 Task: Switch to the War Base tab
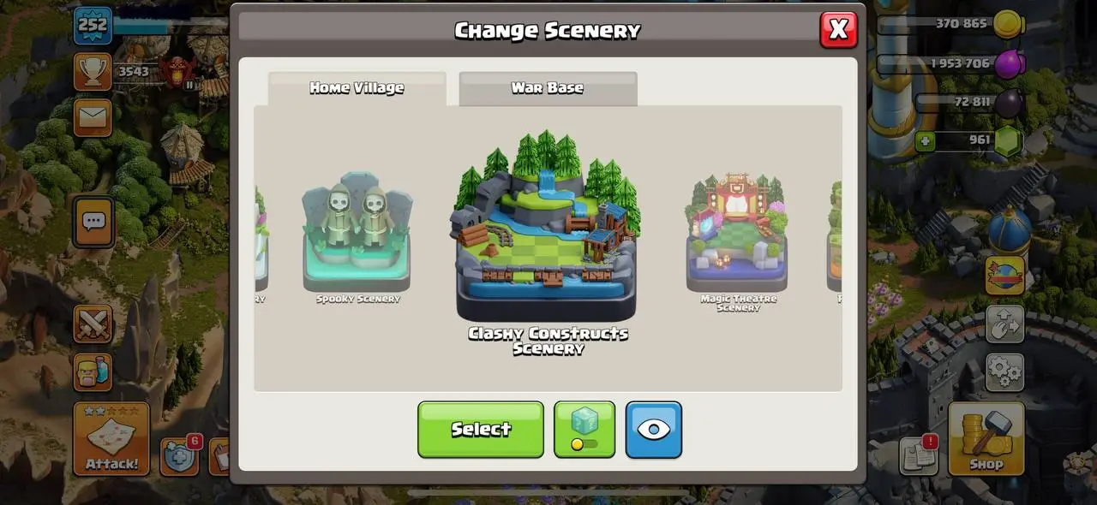pyautogui.click(x=548, y=88)
